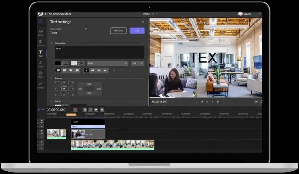Click the top margin auto field
The width and height of the screenshot is (299, 174).
pos(89,84)
